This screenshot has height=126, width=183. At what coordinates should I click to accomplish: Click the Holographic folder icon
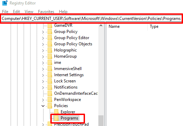coord(50,50)
